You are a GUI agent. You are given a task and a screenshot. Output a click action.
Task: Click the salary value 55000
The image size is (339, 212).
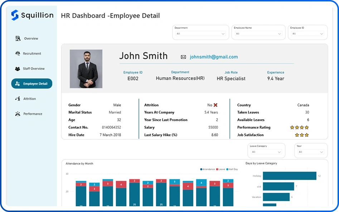coord(213,127)
